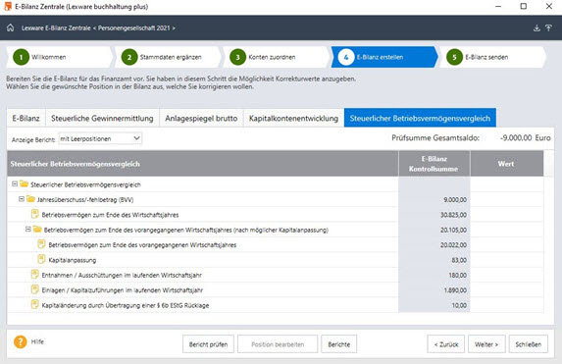Maximize the E-Bilanz Zentrale window

pos(524,6)
